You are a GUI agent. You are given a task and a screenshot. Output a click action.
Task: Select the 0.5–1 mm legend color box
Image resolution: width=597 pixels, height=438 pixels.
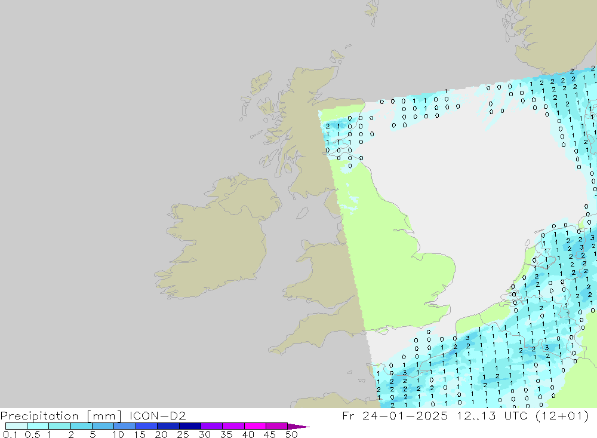(x=38, y=426)
